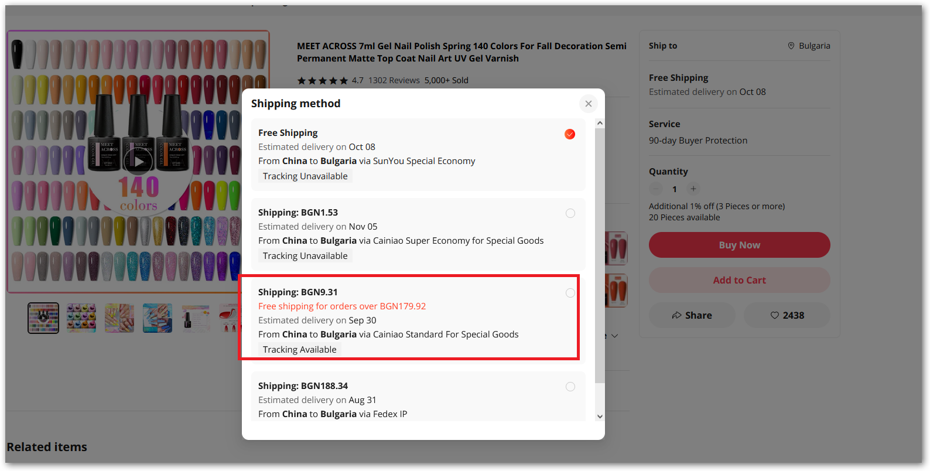
Task: Click the Buy Now button
Action: click(739, 245)
